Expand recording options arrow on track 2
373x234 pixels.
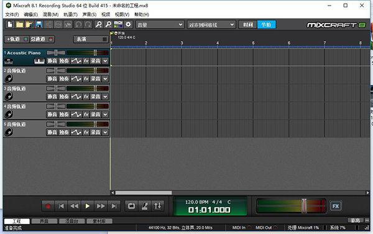(105, 79)
